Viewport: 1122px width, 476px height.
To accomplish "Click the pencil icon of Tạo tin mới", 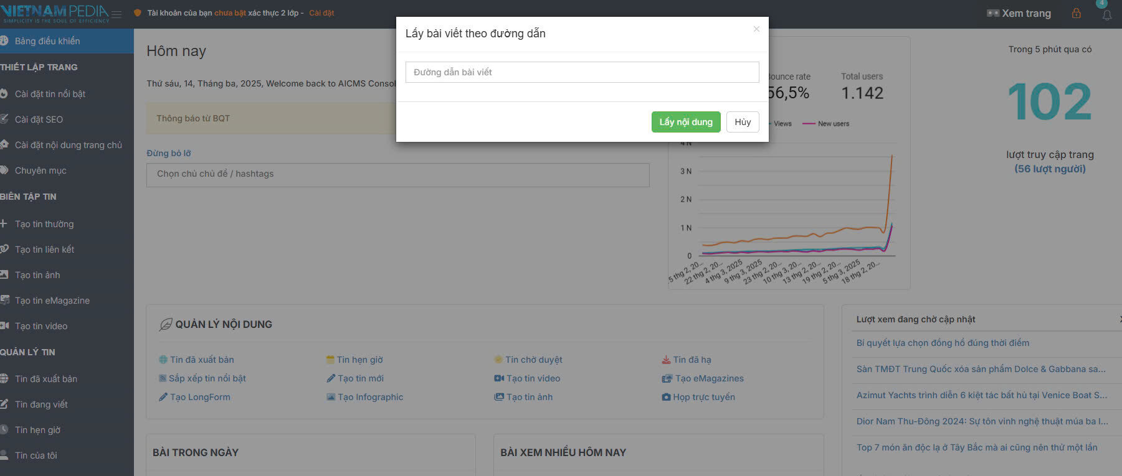I will (331, 378).
